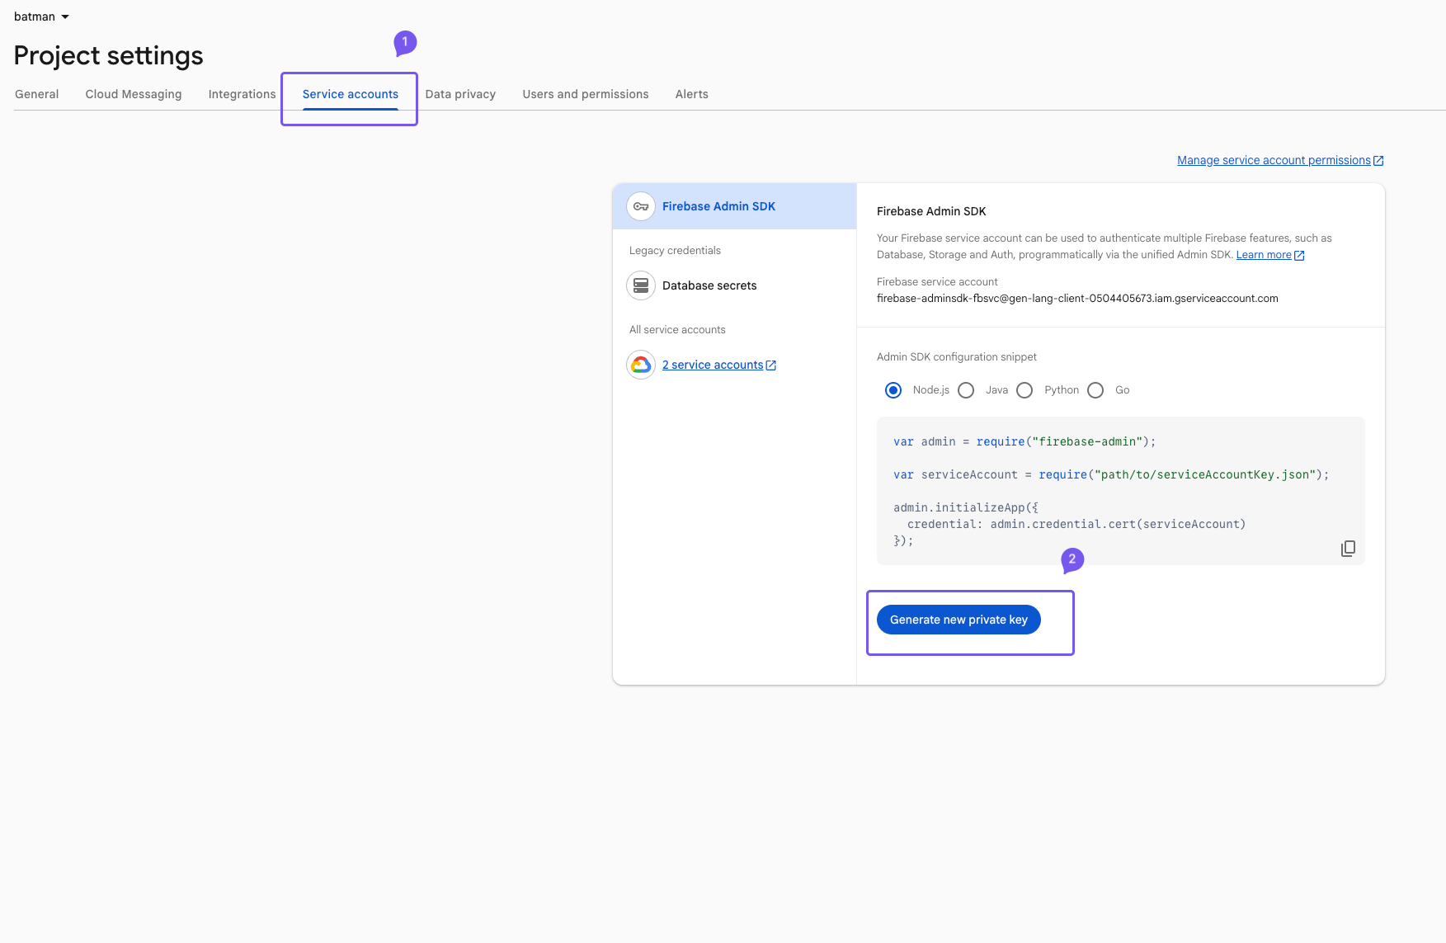Choose the Java radio button
The width and height of the screenshot is (1446, 943).
966,390
